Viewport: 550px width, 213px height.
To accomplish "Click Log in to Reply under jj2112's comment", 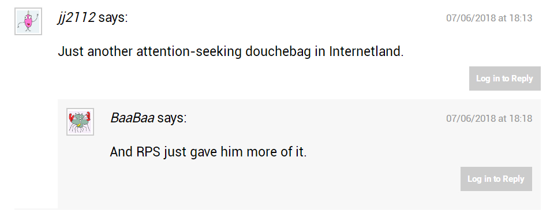I will coord(505,79).
